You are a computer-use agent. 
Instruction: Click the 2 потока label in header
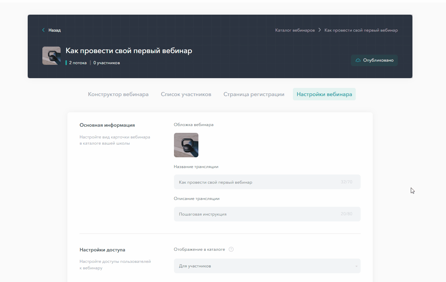pos(78,63)
